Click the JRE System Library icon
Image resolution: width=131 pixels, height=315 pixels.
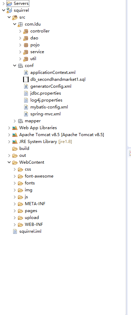(x=15, y=142)
